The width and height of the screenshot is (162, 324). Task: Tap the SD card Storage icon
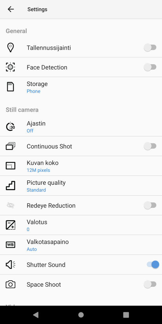pos(10,87)
